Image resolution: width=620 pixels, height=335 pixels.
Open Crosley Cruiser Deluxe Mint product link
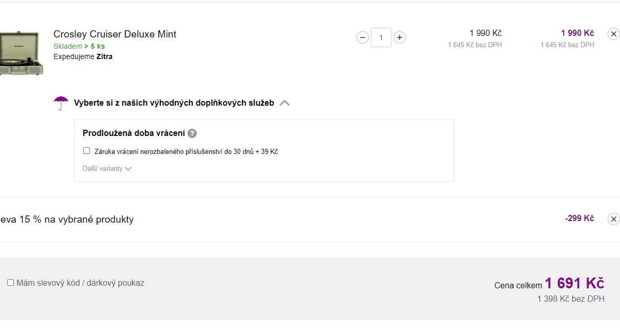point(115,34)
